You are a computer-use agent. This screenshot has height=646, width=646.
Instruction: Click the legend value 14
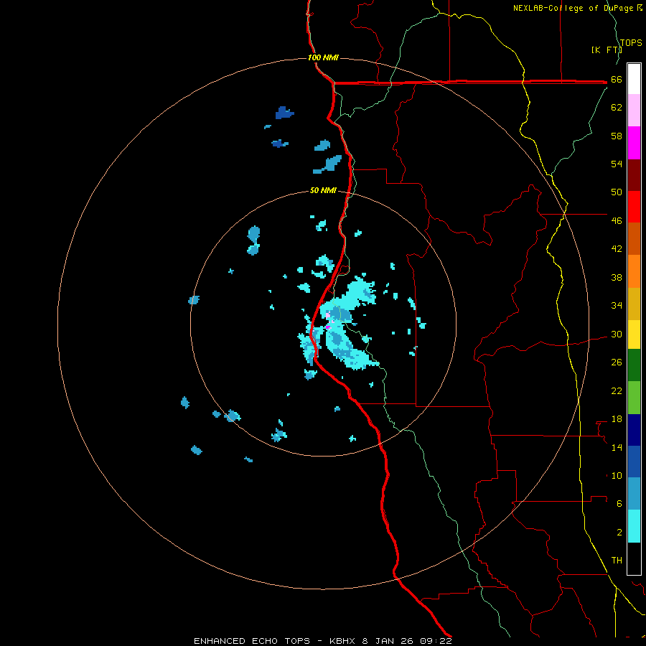(x=617, y=447)
